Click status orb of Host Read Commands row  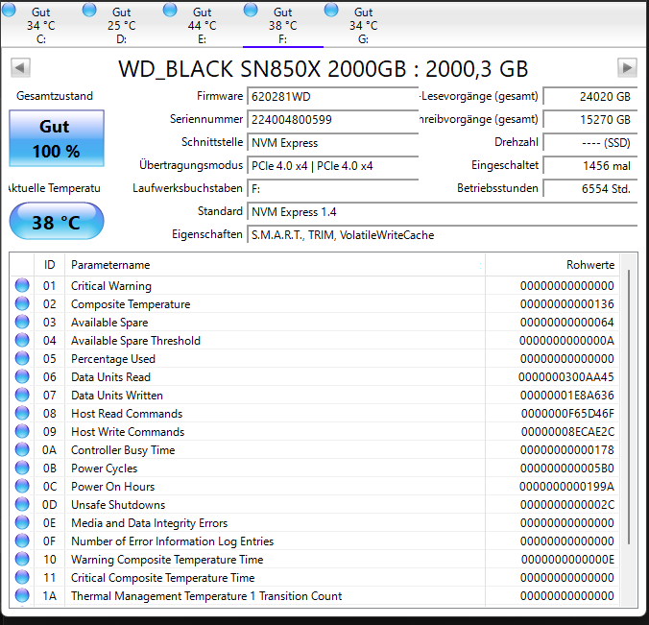(22, 413)
